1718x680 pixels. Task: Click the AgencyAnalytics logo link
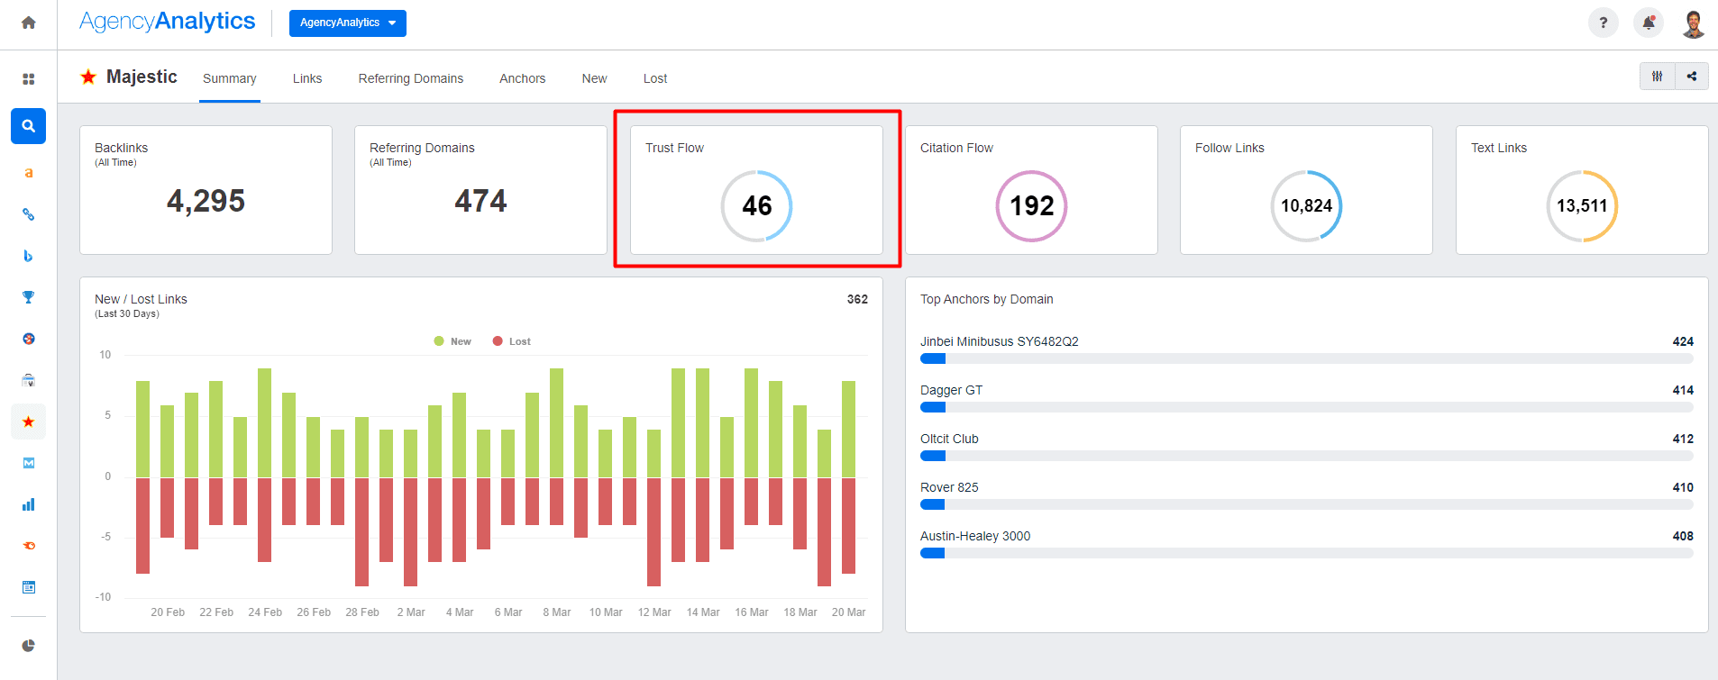168,22
